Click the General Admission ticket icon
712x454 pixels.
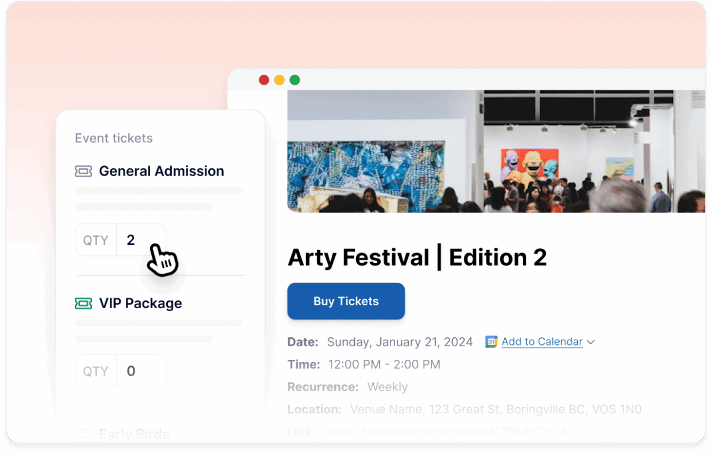click(83, 171)
